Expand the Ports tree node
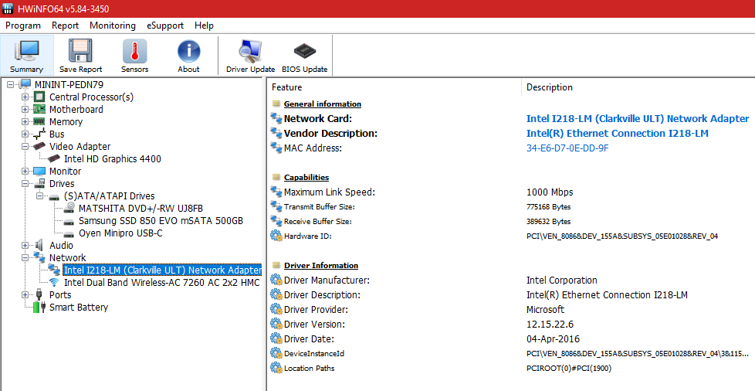 point(25,294)
